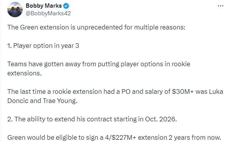Click the name 'Trae Young' in the tweet

tap(60, 101)
